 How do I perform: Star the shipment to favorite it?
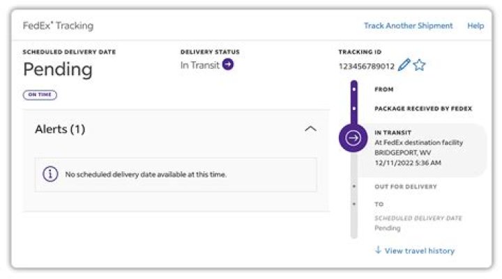pos(420,65)
